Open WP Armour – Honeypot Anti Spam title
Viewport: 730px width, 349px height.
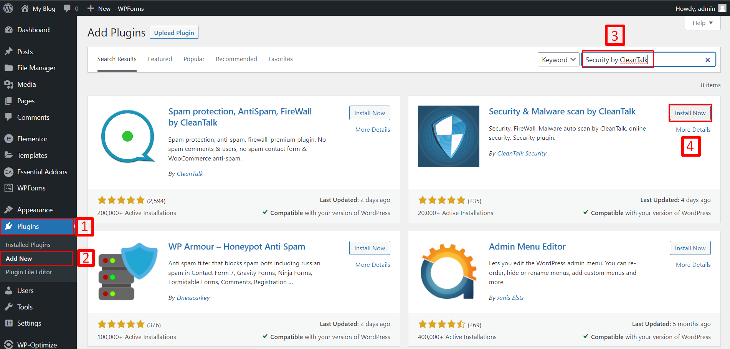click(237, 247)
